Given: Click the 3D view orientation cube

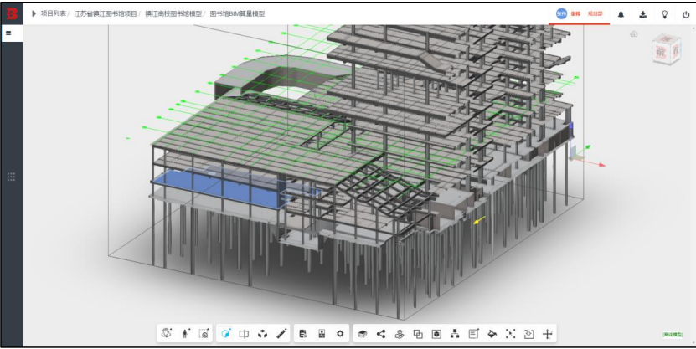Looking at the screenshot, I should point(666,49).
